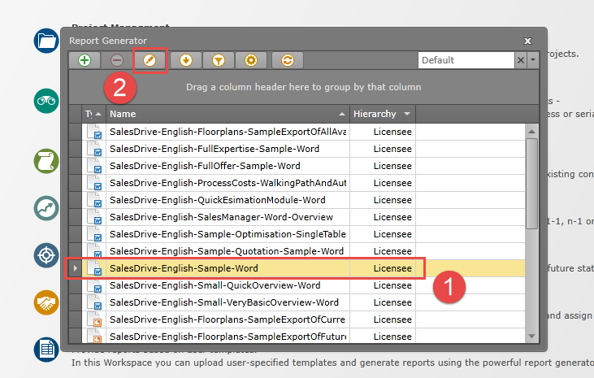Click Word icon of SalesDrive-English-FullOffer-Sample-Word row
Image resolution: width=594 pixels, height=378 pixels.
coord(94,166)
